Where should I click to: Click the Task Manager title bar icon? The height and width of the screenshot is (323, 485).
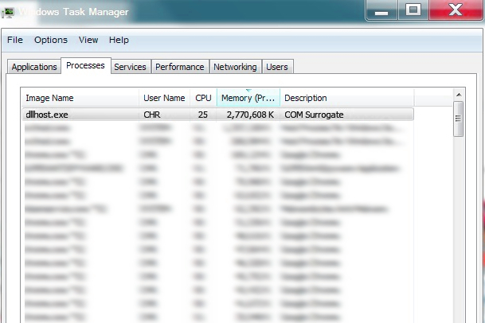point(8,13)
